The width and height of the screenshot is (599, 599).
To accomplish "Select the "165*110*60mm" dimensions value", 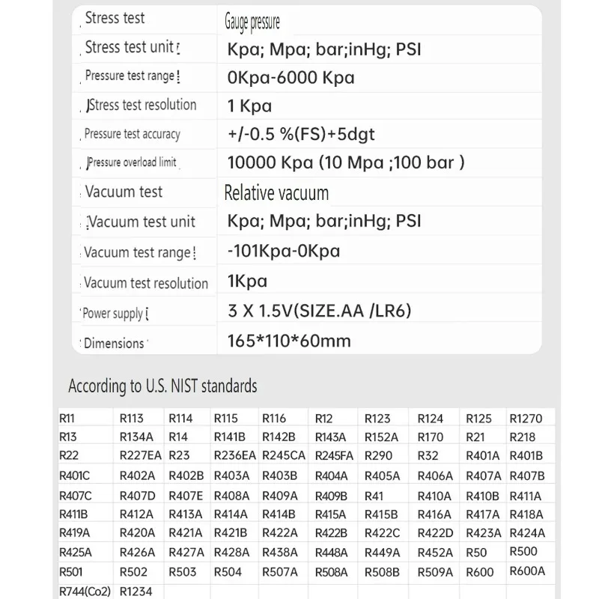I will (x=289, y=341).
